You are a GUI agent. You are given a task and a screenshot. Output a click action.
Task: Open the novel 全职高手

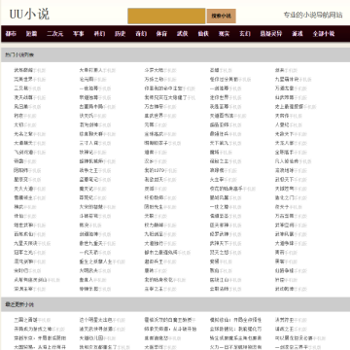pyautogui.click(x=285, y=152)
